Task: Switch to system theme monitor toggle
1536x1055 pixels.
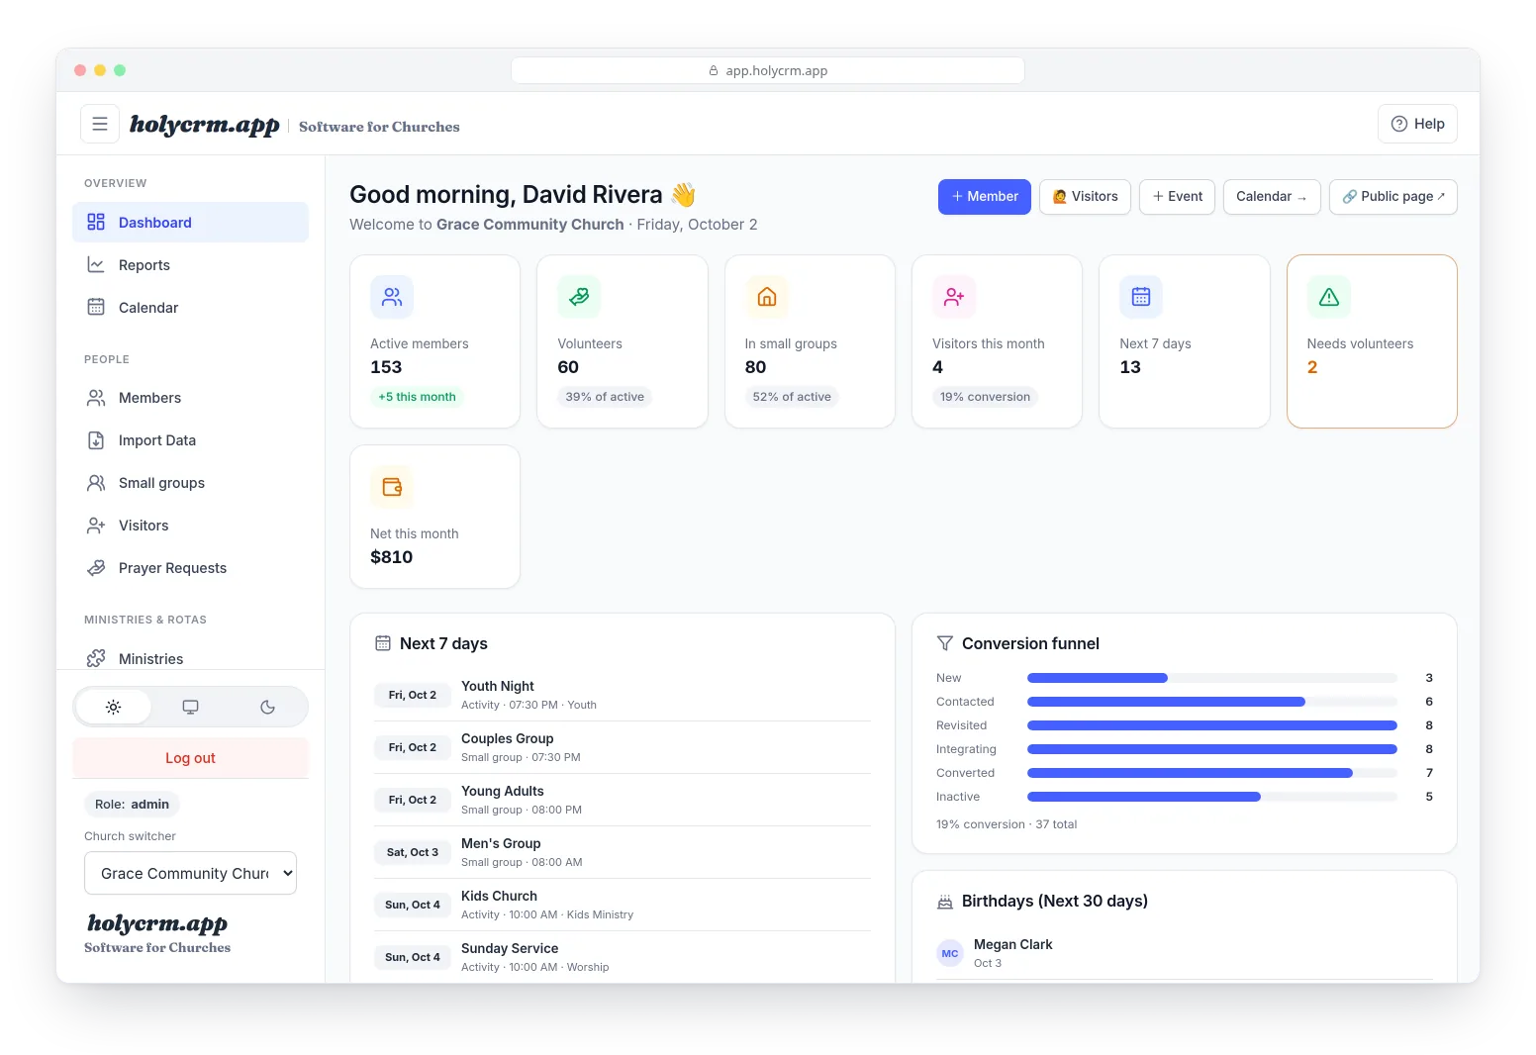Action: [x=191, y=707]
